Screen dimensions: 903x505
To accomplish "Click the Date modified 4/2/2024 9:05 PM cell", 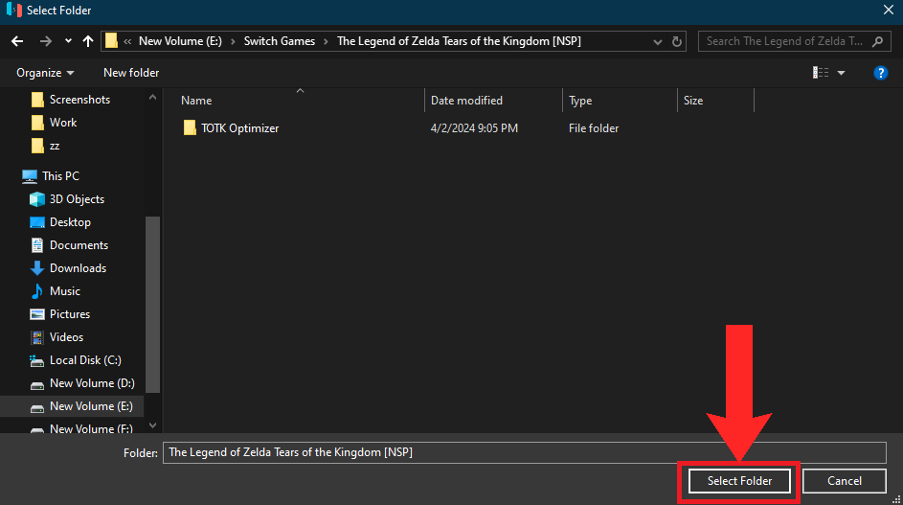I will pyautogui.click(x=474, y=128).
